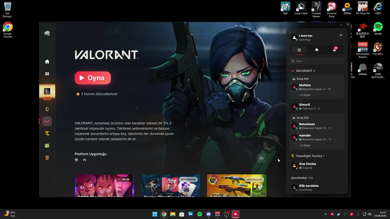Image resolution: width=390 pixels, height=219 pixels.
Task: Open the Raft desktop shortcut
Action: (x=285, y=8)
